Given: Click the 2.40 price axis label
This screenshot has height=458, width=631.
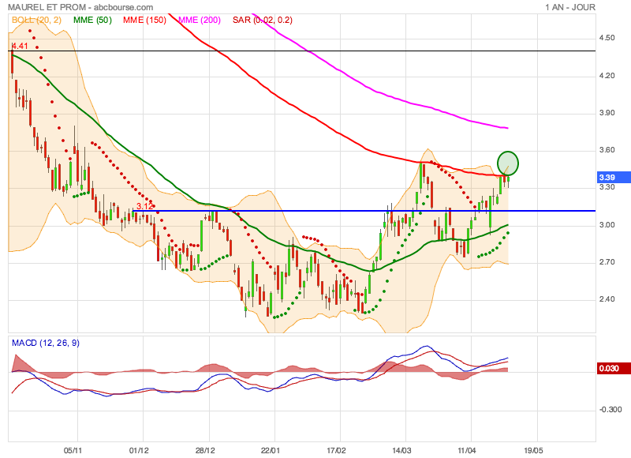Looking at the screenshot, I should pos(607,299).
